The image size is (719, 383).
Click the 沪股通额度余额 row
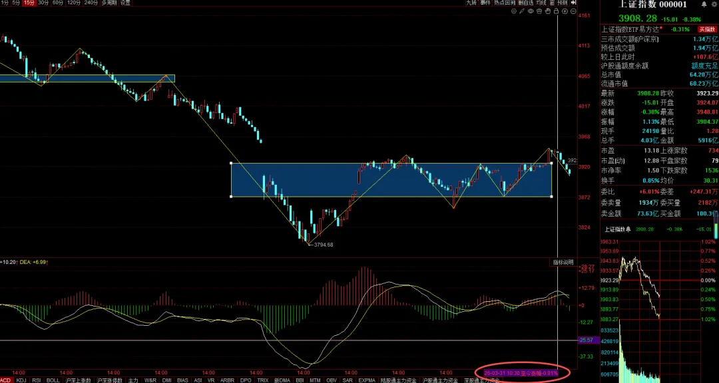click(659, 66)
